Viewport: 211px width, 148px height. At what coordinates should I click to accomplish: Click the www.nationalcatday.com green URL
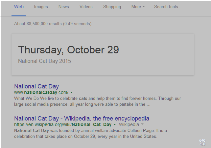(x=41, y=92)
